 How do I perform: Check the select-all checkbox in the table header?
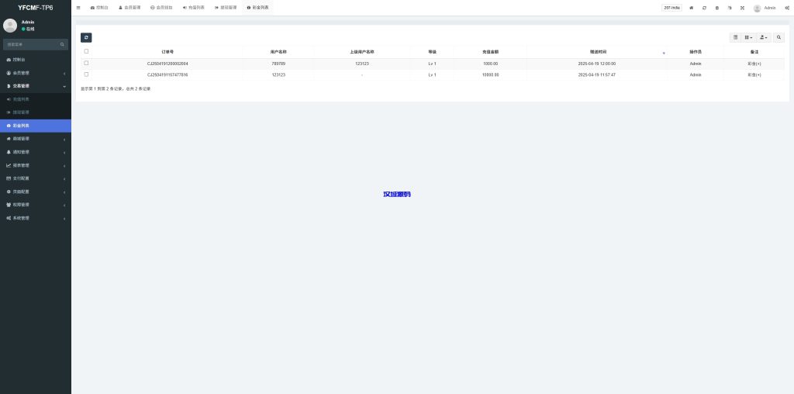coord(86,51)
